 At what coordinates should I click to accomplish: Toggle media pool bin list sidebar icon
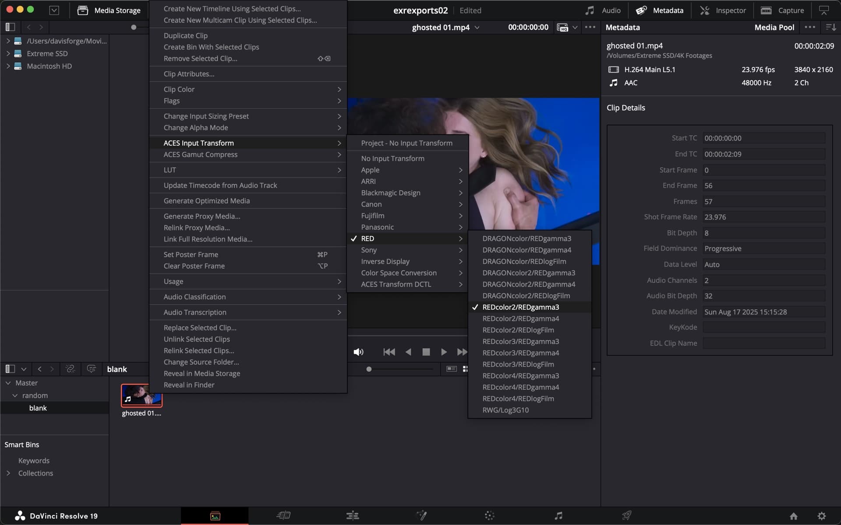pyautogui.click(x=10, y=369)
